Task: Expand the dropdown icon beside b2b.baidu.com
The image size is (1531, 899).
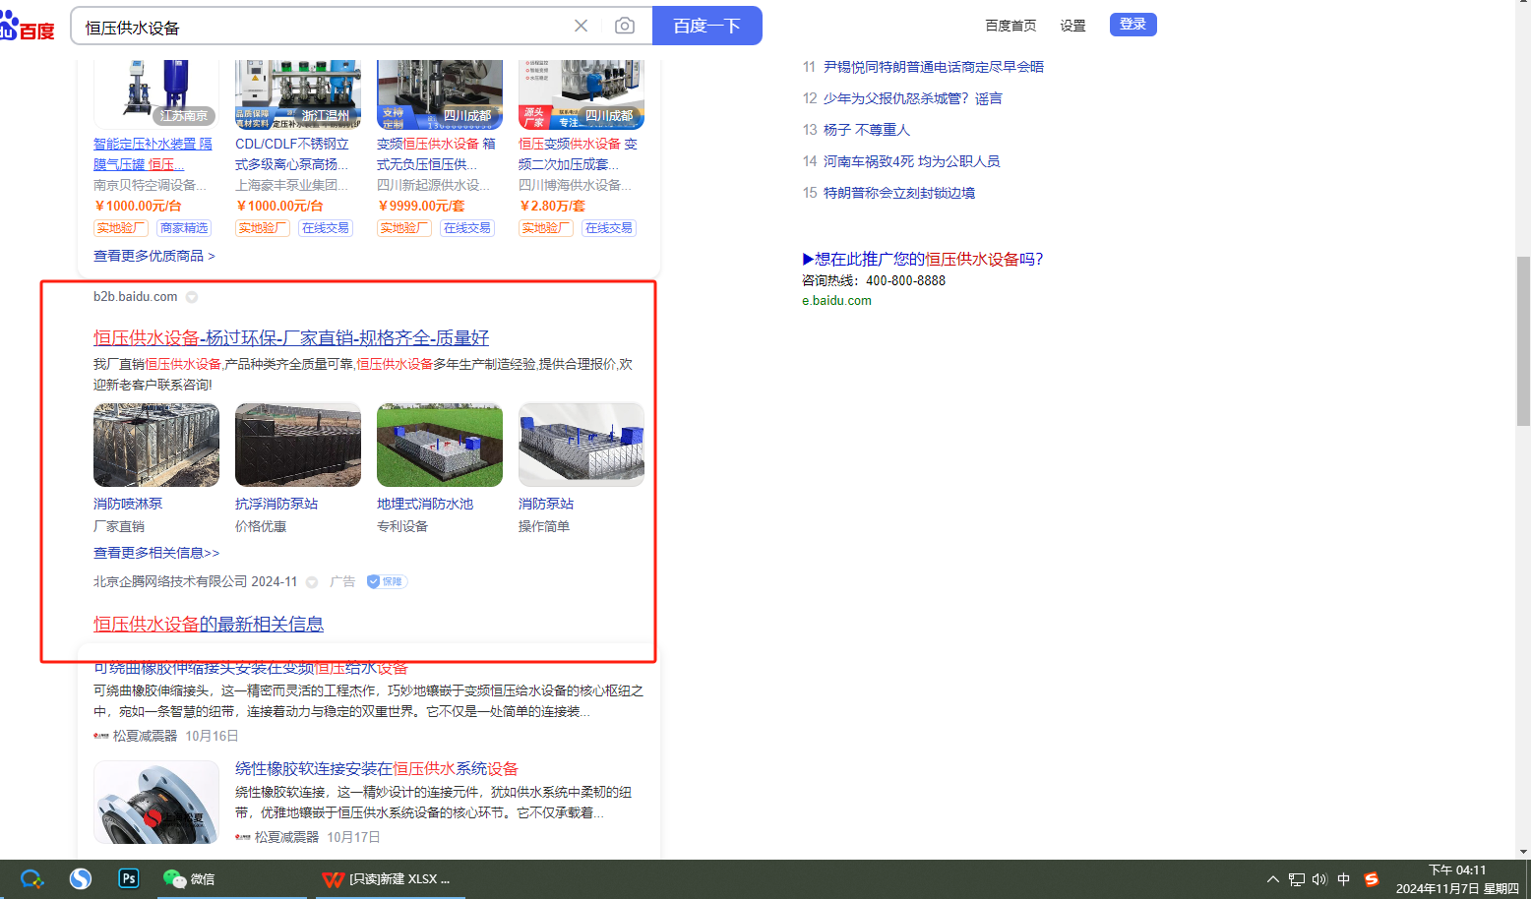Action: pos(192,297)
